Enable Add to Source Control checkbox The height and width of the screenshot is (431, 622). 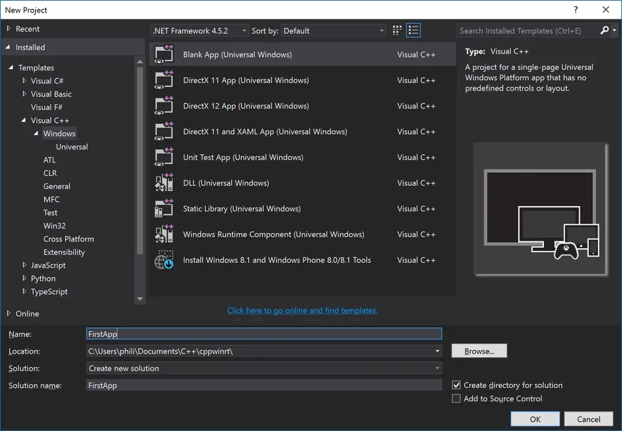click(456, 398)
